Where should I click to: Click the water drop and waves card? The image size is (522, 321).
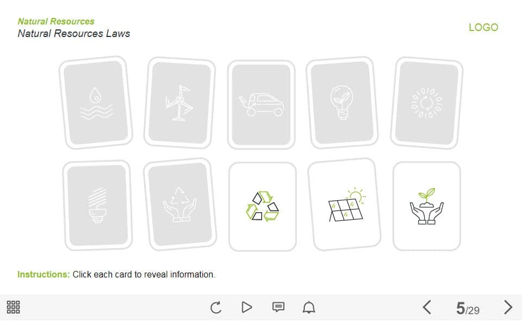point(96,103)
